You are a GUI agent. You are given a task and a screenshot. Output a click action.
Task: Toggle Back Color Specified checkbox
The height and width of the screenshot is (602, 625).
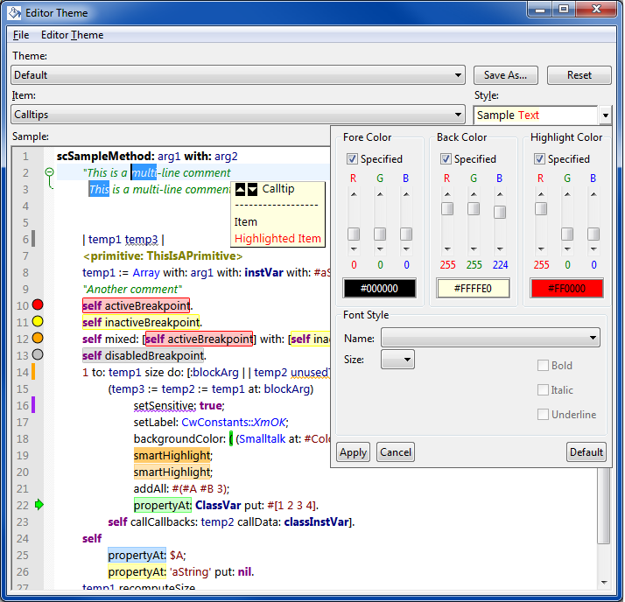pos(446,159)
